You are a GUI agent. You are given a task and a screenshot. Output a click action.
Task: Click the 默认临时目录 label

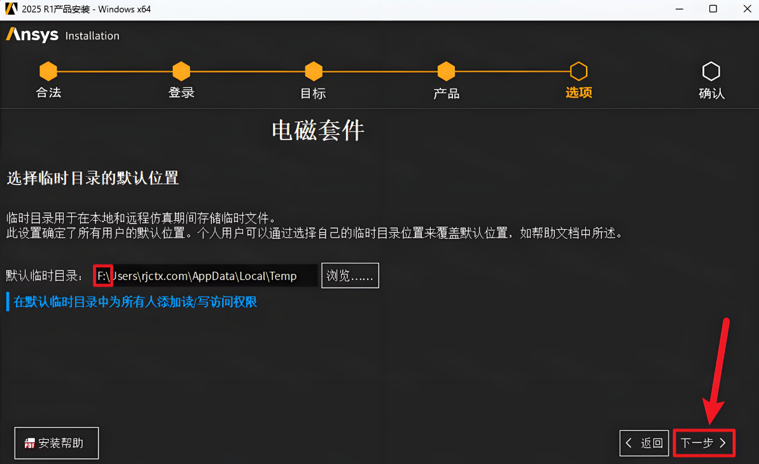coord(43,276)
